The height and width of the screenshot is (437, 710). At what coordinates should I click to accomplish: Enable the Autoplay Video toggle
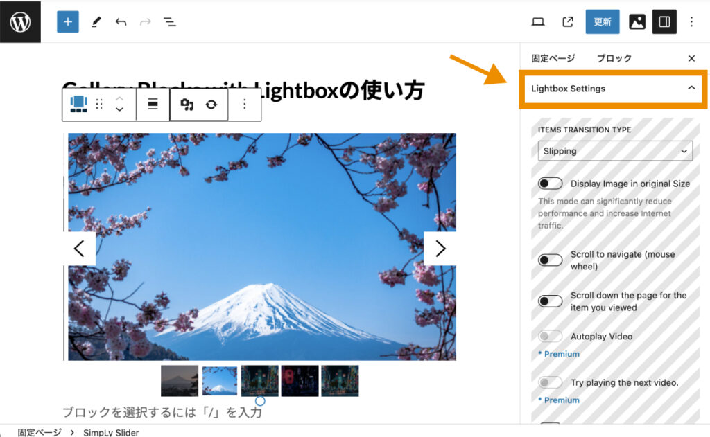pyautogui.click(x=550, y=336)
